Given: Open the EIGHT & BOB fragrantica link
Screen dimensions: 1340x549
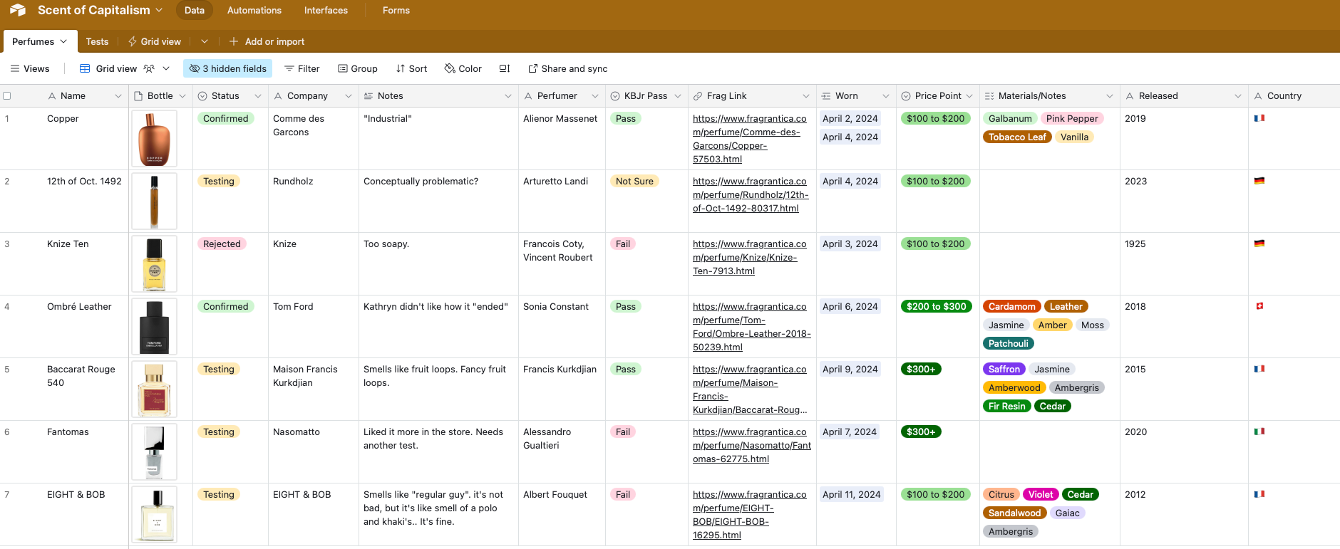Looking at the screenshot, I should [x=750, y=515].
